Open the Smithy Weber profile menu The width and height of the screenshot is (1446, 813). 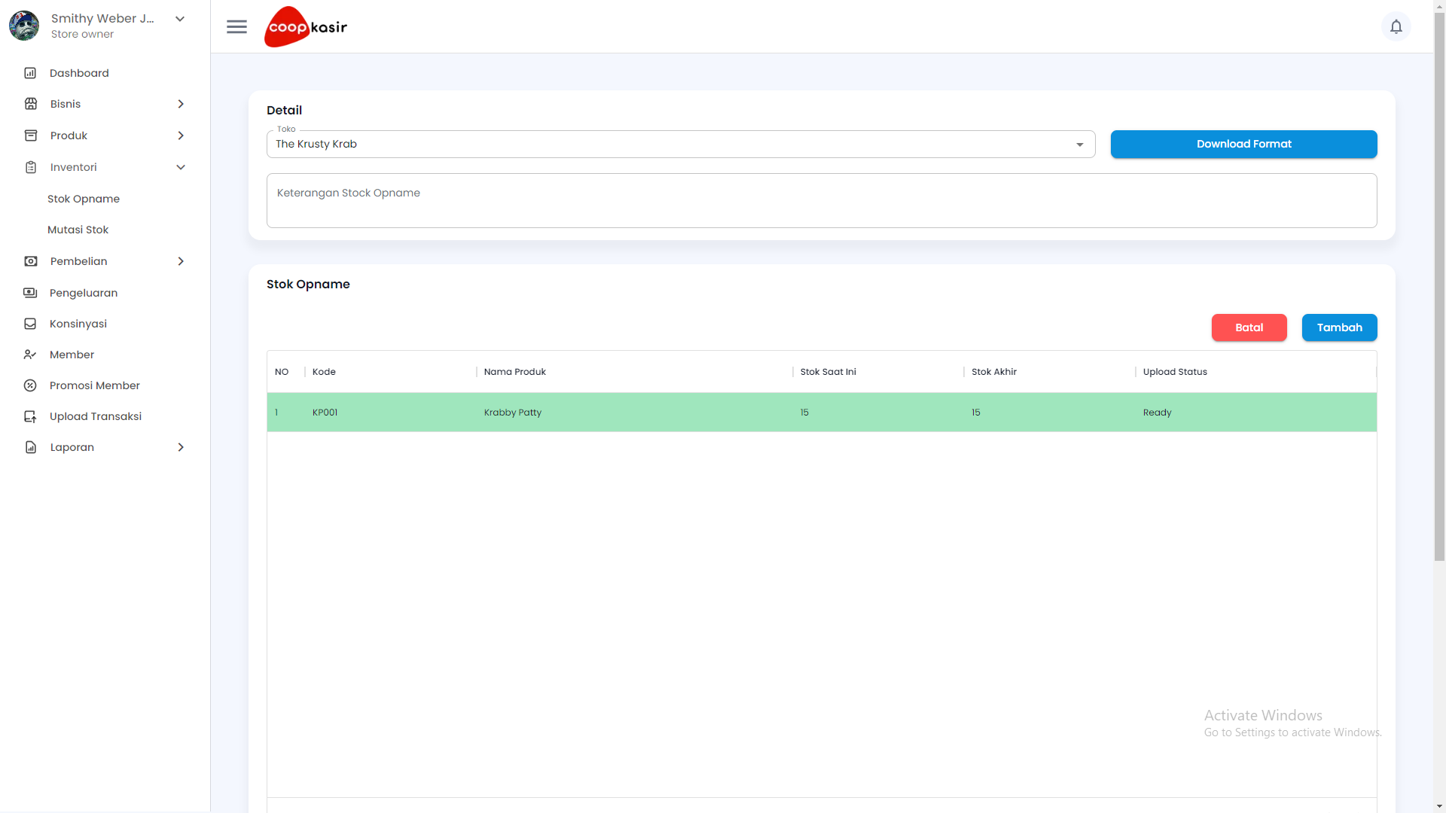[180, 18]
